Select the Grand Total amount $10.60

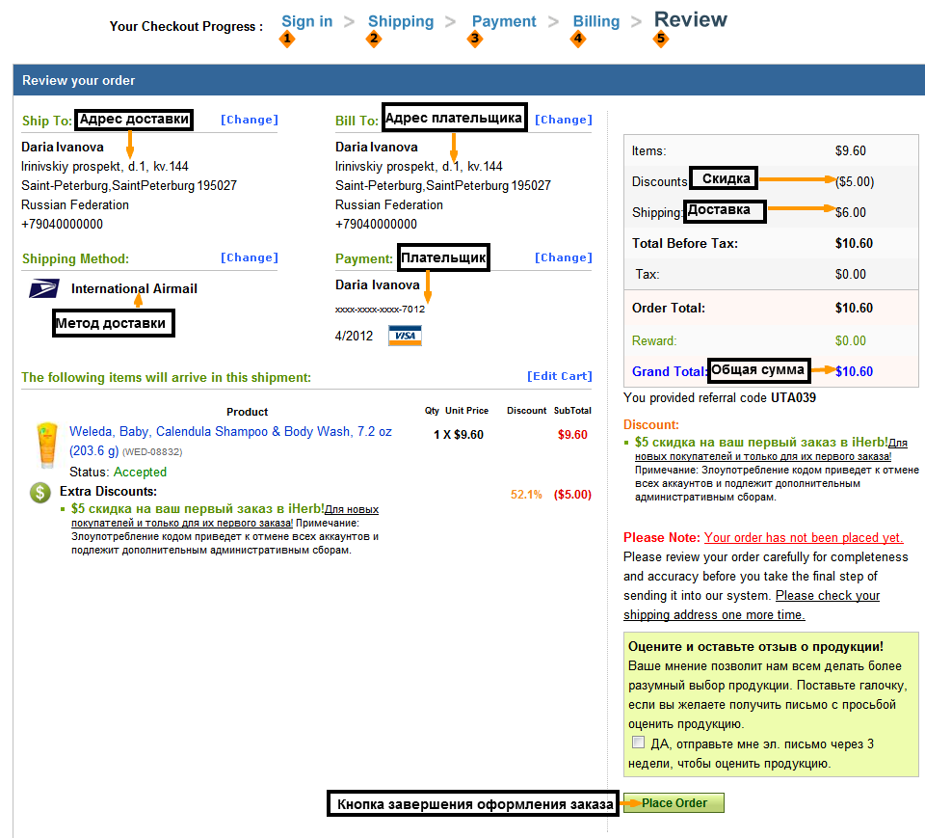[854, 371]
